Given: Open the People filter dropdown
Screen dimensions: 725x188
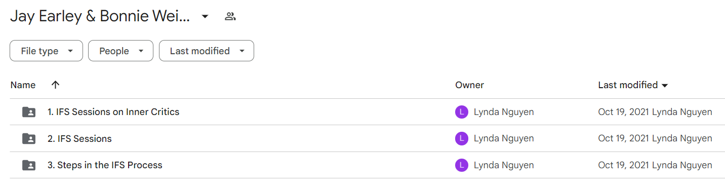Looking at the screenshot, I should [x=120, y=51].
